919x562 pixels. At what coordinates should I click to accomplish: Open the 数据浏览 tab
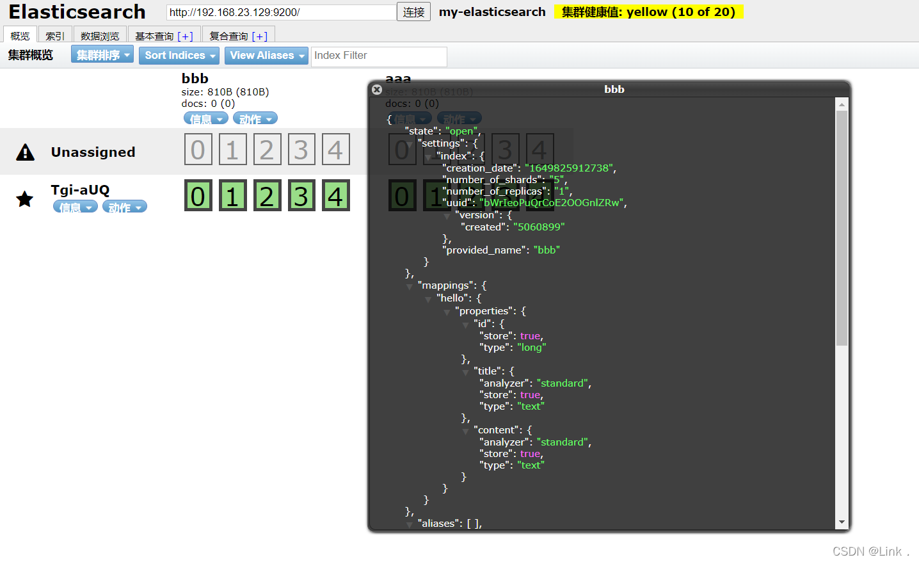(x=100, y=36)
